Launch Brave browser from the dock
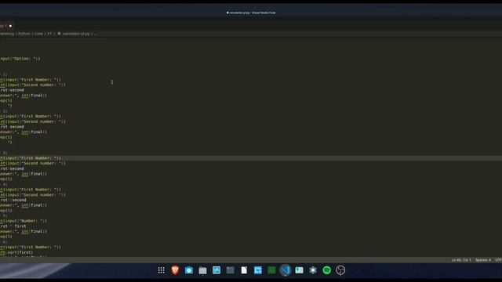502x282 pixels. [x=175, y=270]
